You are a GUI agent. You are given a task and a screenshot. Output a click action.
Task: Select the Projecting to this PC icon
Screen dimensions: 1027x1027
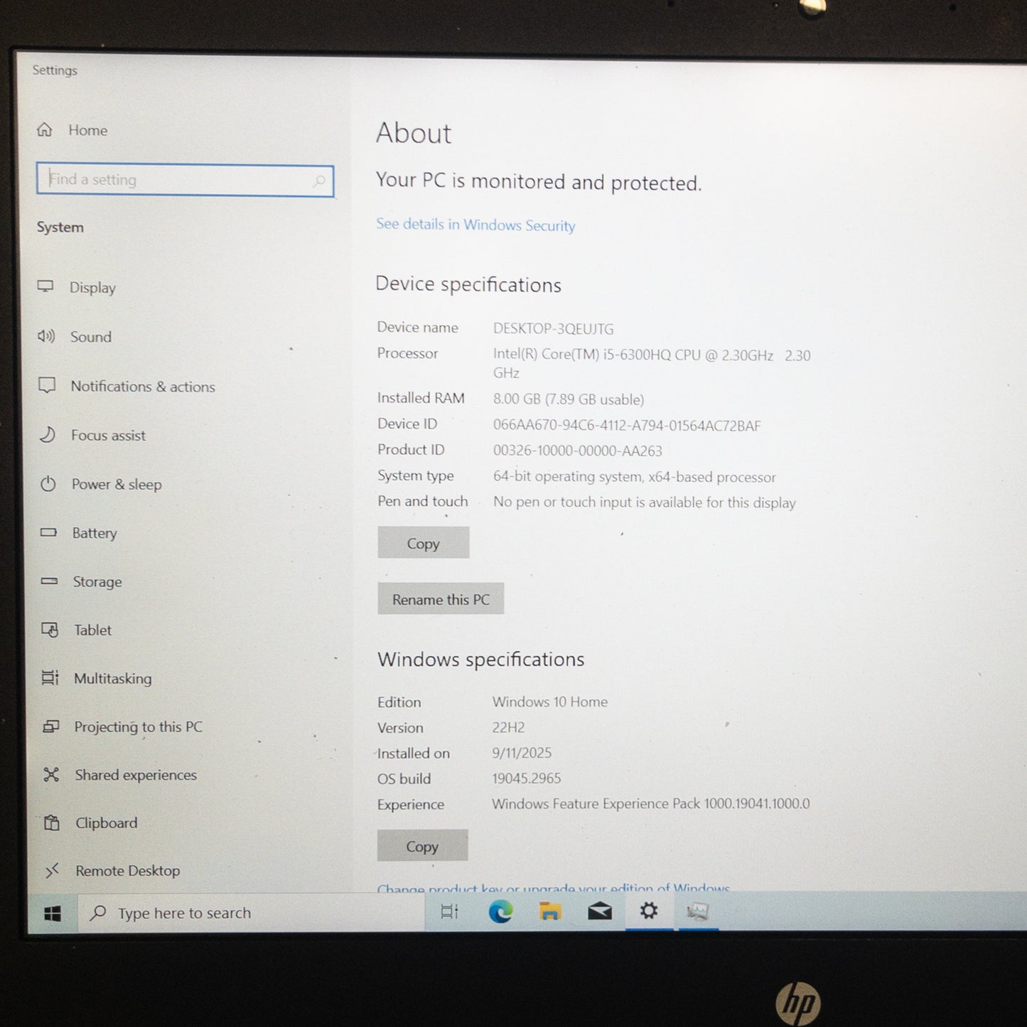click(x=51, y=726)
